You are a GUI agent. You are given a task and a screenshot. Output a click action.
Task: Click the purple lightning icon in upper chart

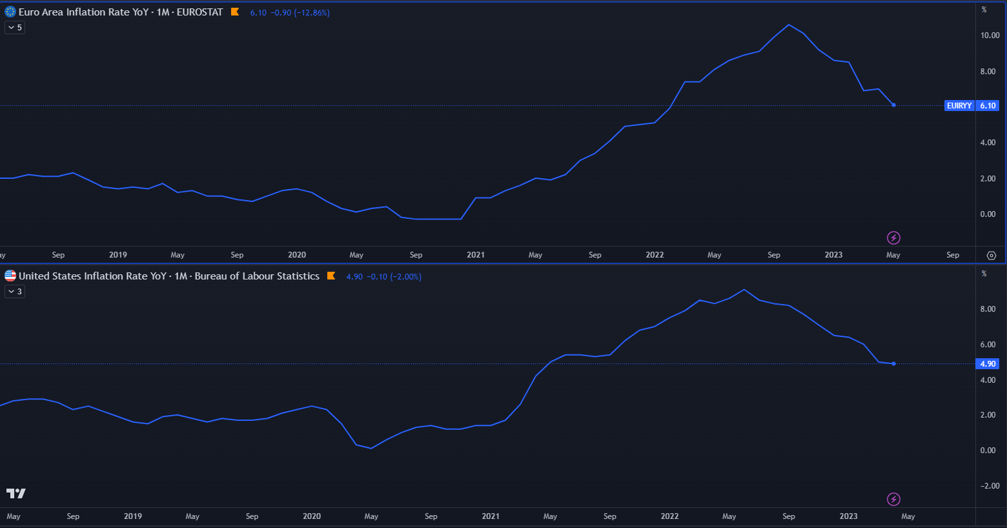[893, 238]
